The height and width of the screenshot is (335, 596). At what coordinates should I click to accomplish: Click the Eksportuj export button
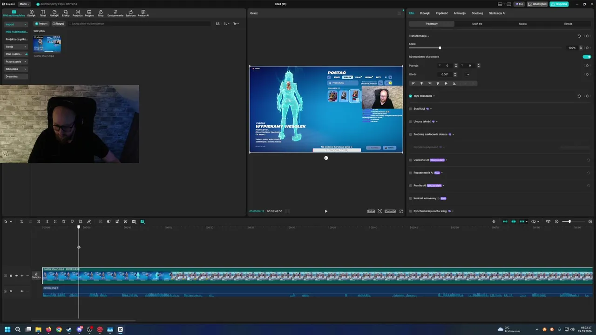tap(559, 4)
